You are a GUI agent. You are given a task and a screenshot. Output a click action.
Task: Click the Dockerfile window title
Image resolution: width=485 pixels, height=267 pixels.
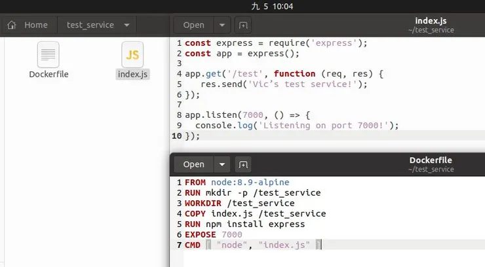431,160
